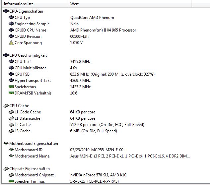Click the value Nein
This screenshot has height=185, width=210.
[74, 24]
